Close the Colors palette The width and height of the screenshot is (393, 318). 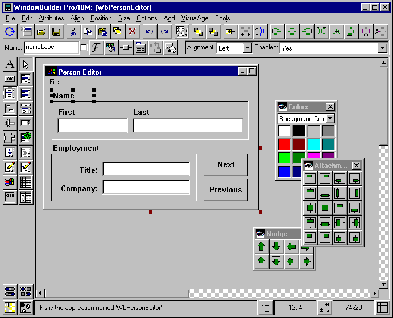330,107
